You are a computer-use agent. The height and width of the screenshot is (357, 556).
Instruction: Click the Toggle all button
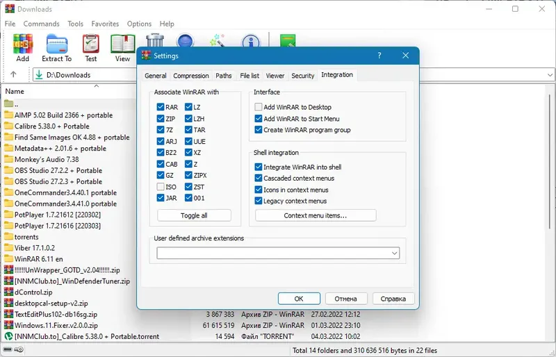pyautogui.click(x=194, y=215)
